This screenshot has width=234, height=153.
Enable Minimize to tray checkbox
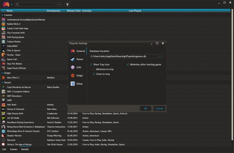coord(94,69)
